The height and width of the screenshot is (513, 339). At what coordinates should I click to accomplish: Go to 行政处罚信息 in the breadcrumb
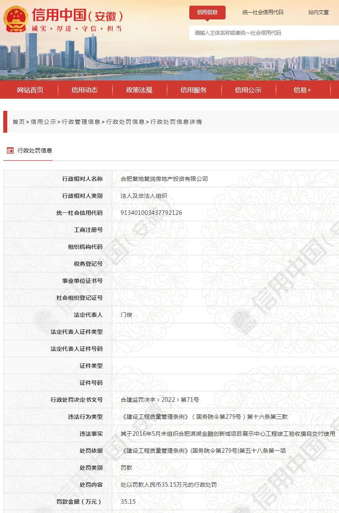coord(126,122)
